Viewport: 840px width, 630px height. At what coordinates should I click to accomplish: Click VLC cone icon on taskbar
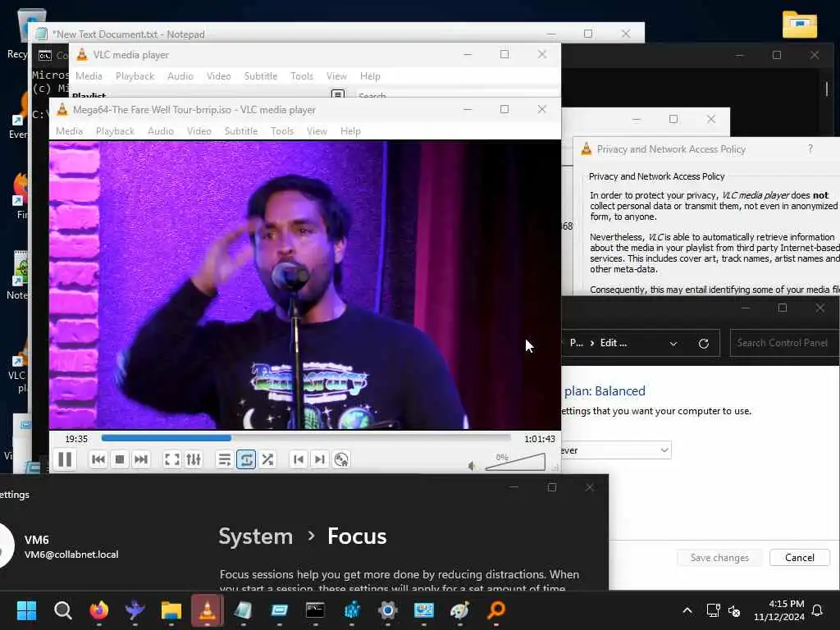pyautogui.click(x=208, y=610)
